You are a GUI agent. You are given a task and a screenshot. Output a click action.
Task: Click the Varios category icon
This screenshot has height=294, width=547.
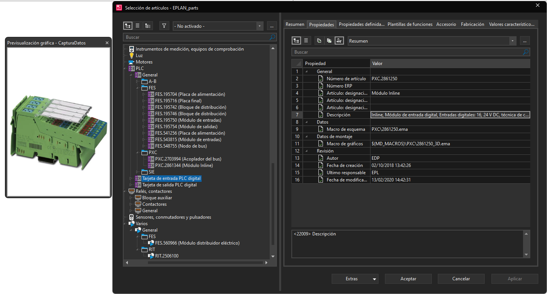tap(132, 224)
